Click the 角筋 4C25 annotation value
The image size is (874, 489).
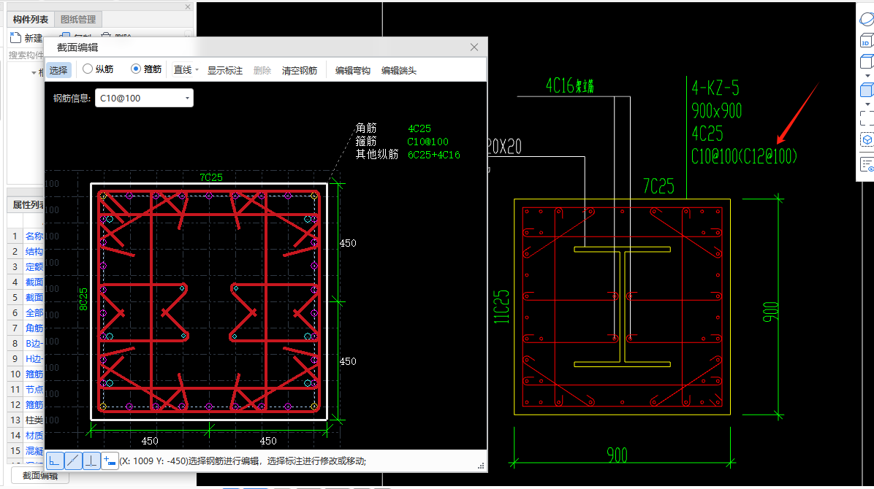(x=419, y=128)
